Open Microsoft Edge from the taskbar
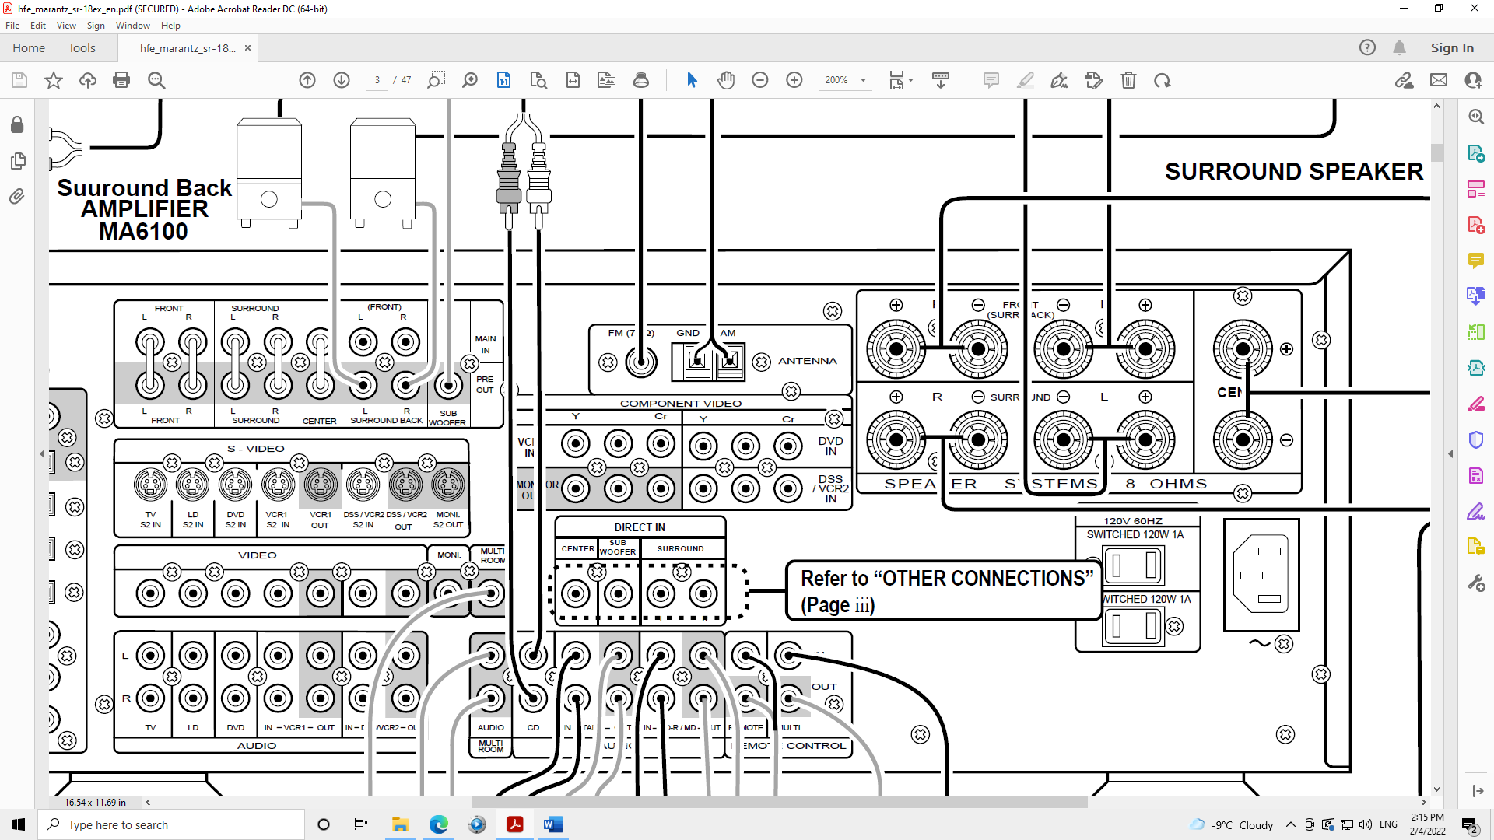Screen dimensions: 1494x840 tap(438, 824)
